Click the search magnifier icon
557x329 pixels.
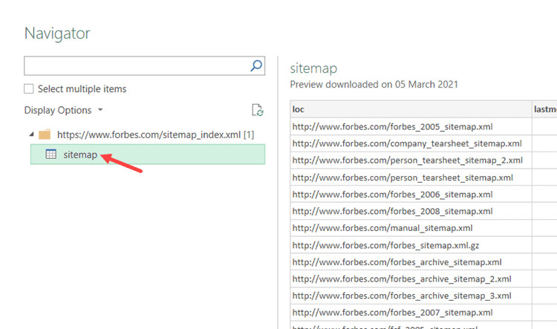tap(256, 66)
